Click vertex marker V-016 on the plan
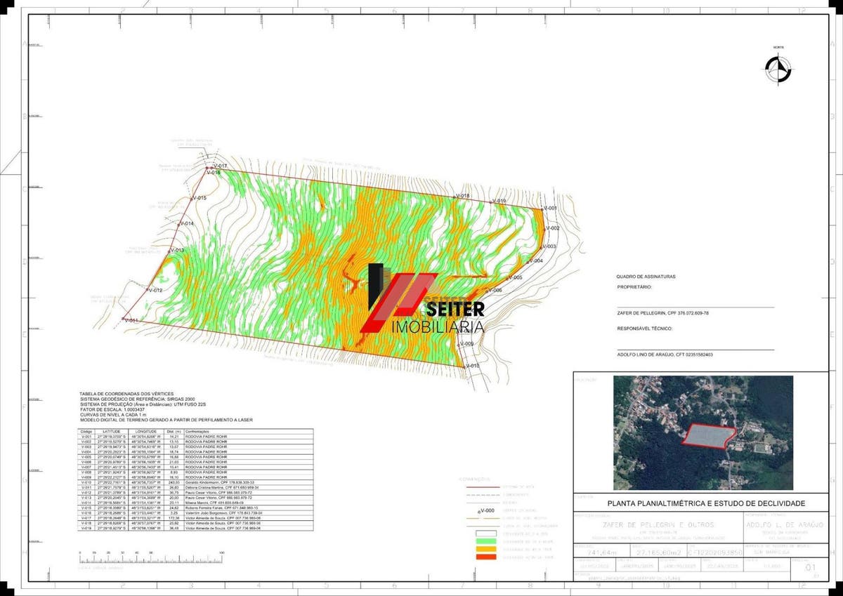 [212, 173]
